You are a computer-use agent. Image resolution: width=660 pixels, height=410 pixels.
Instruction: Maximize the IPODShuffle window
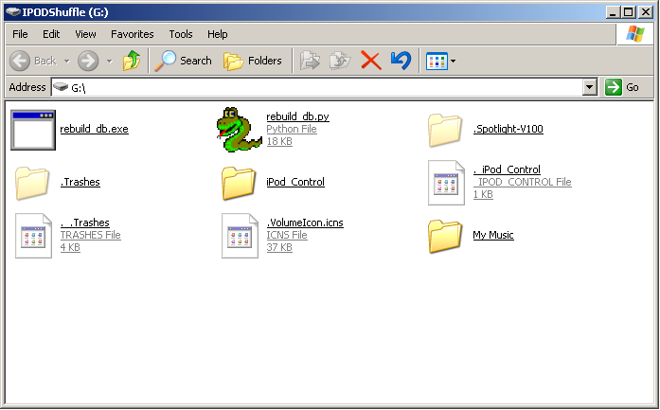629,12
